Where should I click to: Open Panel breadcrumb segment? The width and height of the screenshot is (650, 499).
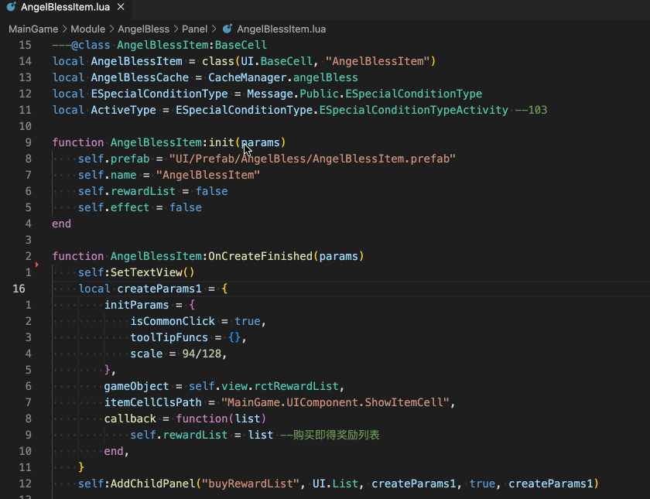194,29
